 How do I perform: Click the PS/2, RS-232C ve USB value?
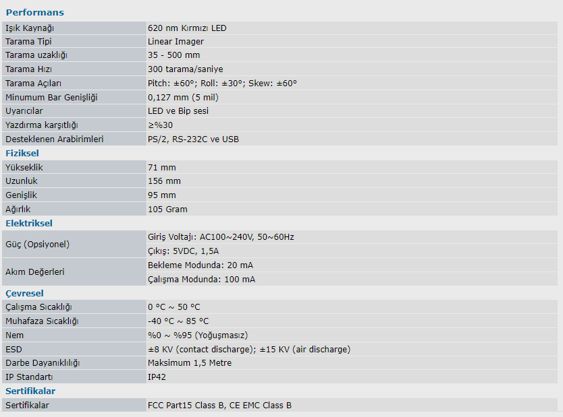click(193, 139)
